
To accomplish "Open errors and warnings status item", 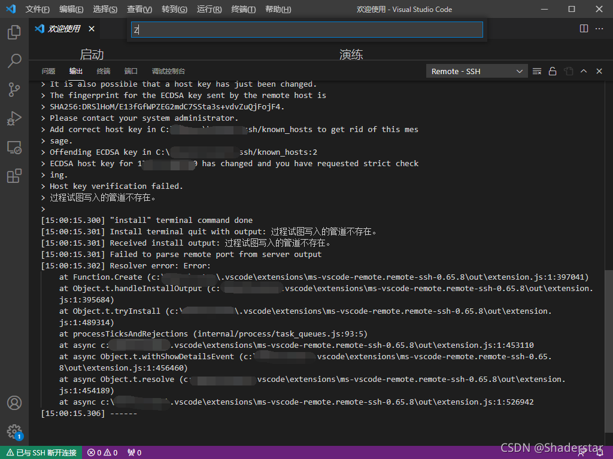I will pyautogui.click(x=102, y=452).
